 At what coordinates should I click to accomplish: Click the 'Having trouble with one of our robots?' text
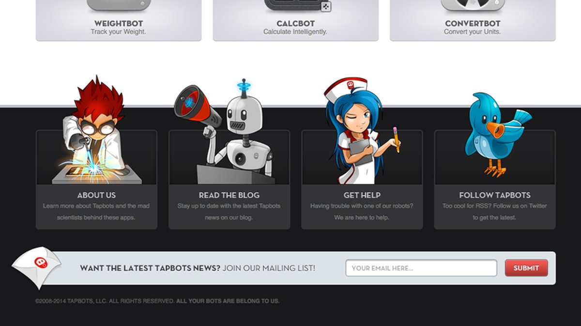pos(362,206)
